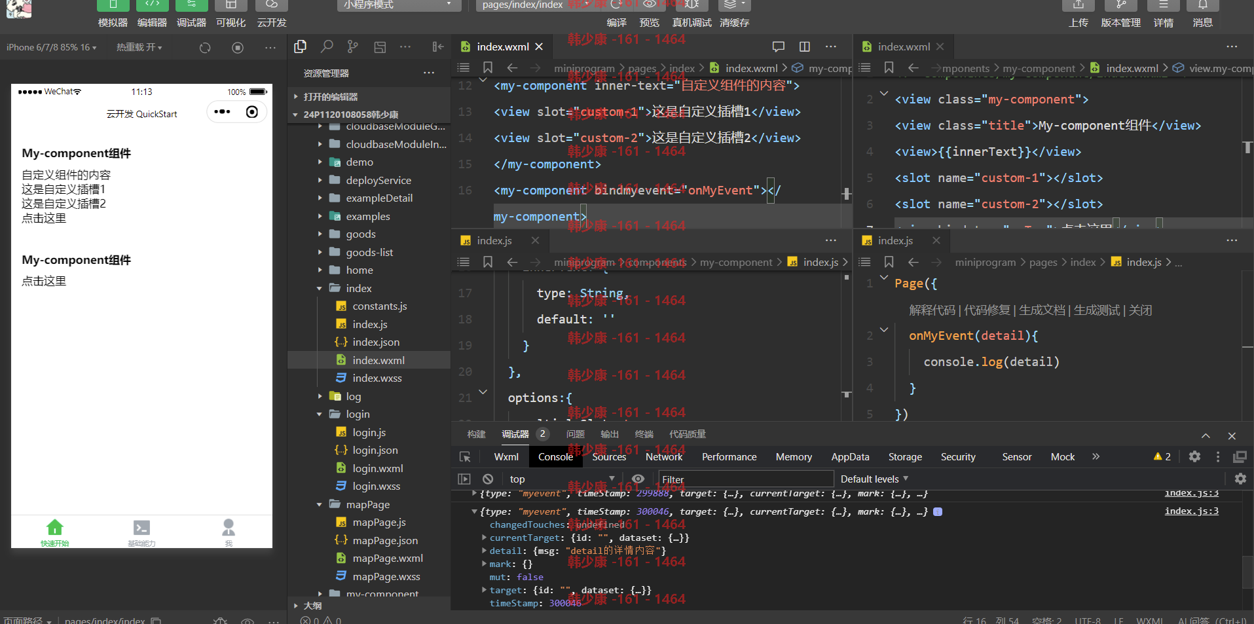
Task: Click the 清缓存 clear cache button
Action: [734, 14]
